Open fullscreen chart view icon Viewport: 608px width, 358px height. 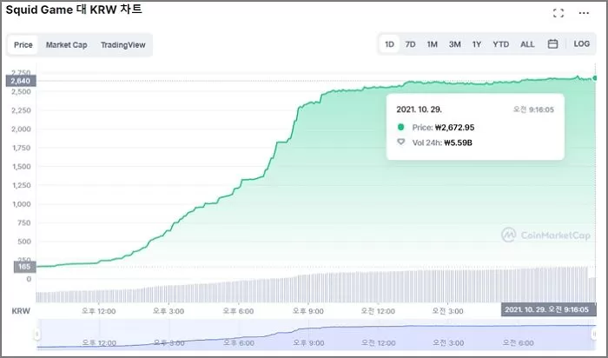(x=558, y=13)
